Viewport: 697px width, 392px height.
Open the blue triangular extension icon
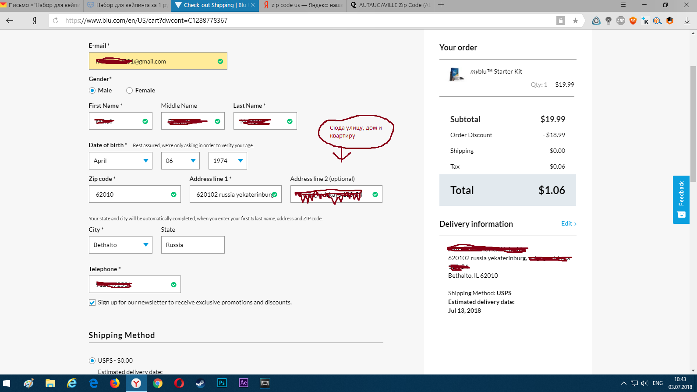click(x=596, y=21)
